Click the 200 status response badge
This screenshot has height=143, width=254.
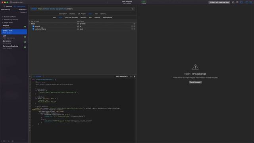coord(144,2)
